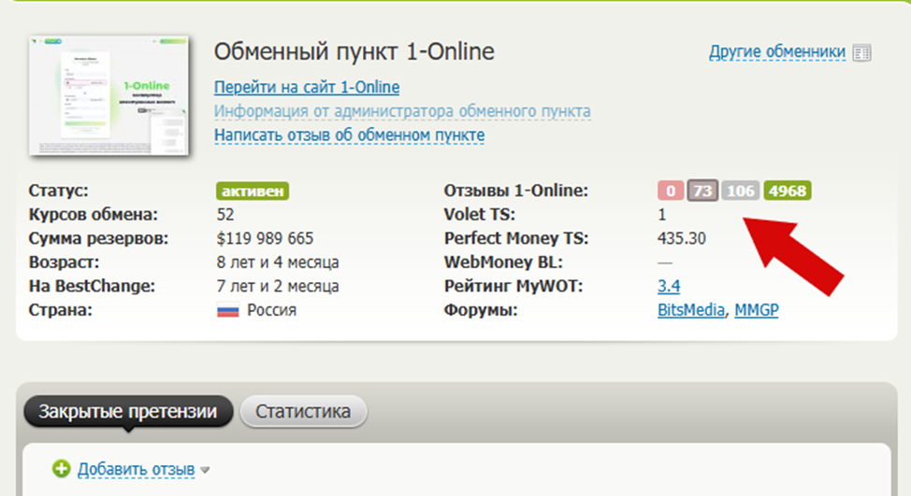The image size is (911, 496).
Task: Click the Russian flag icon
Action: click(228, 310)
